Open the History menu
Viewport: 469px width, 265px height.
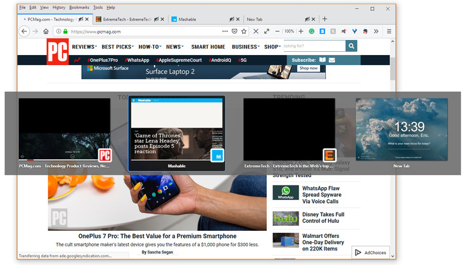[x=59, y=8]
